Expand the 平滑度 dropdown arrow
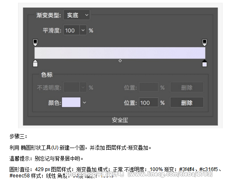236x182 pixels. pyautogui.click(x=83, y=30)
